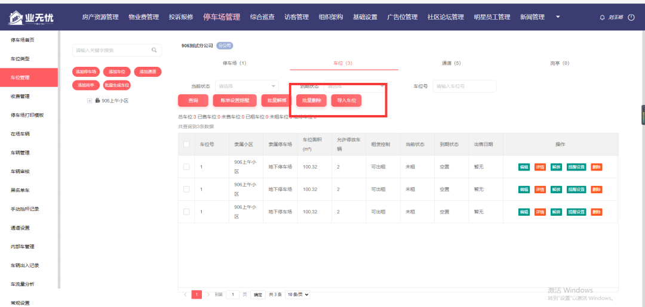Viewport: 645px width, 307px height.
Task: Open 访客管理 menu
Action: click(x=297, y=17)
